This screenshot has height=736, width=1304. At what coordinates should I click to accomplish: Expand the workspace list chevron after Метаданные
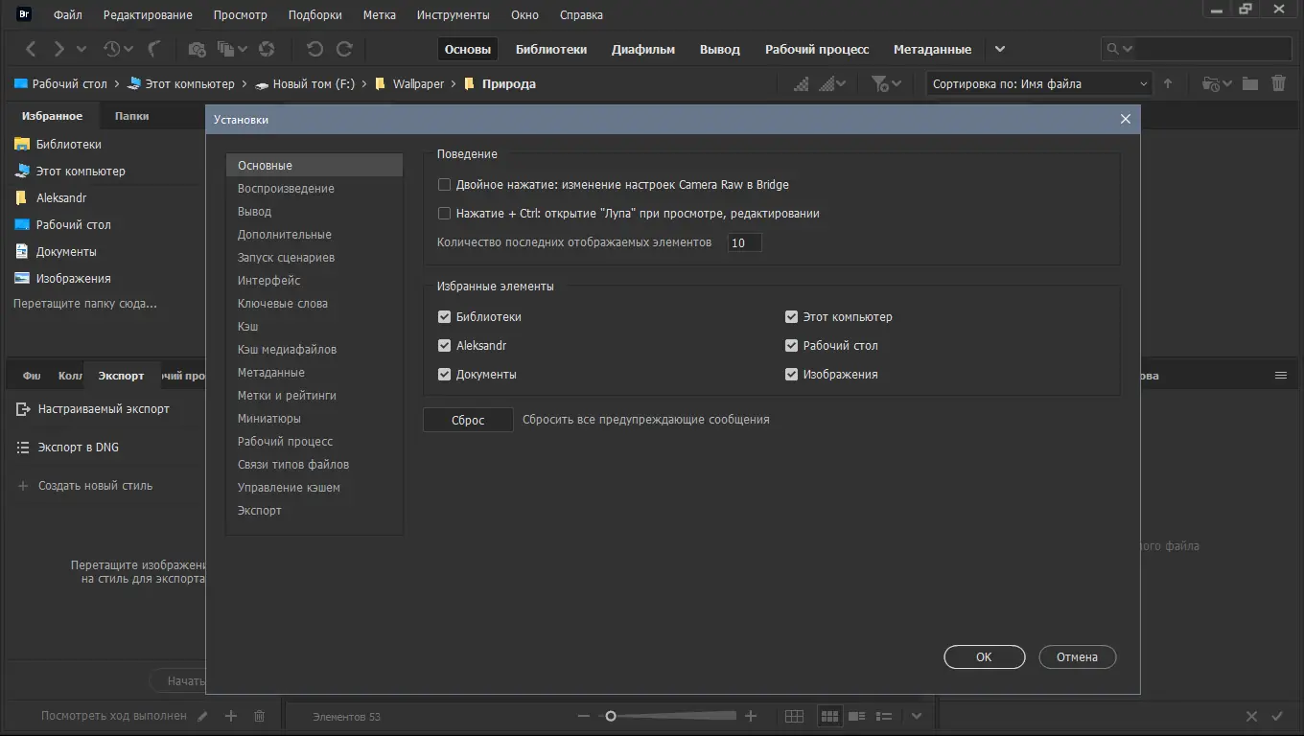(1000, 49)
